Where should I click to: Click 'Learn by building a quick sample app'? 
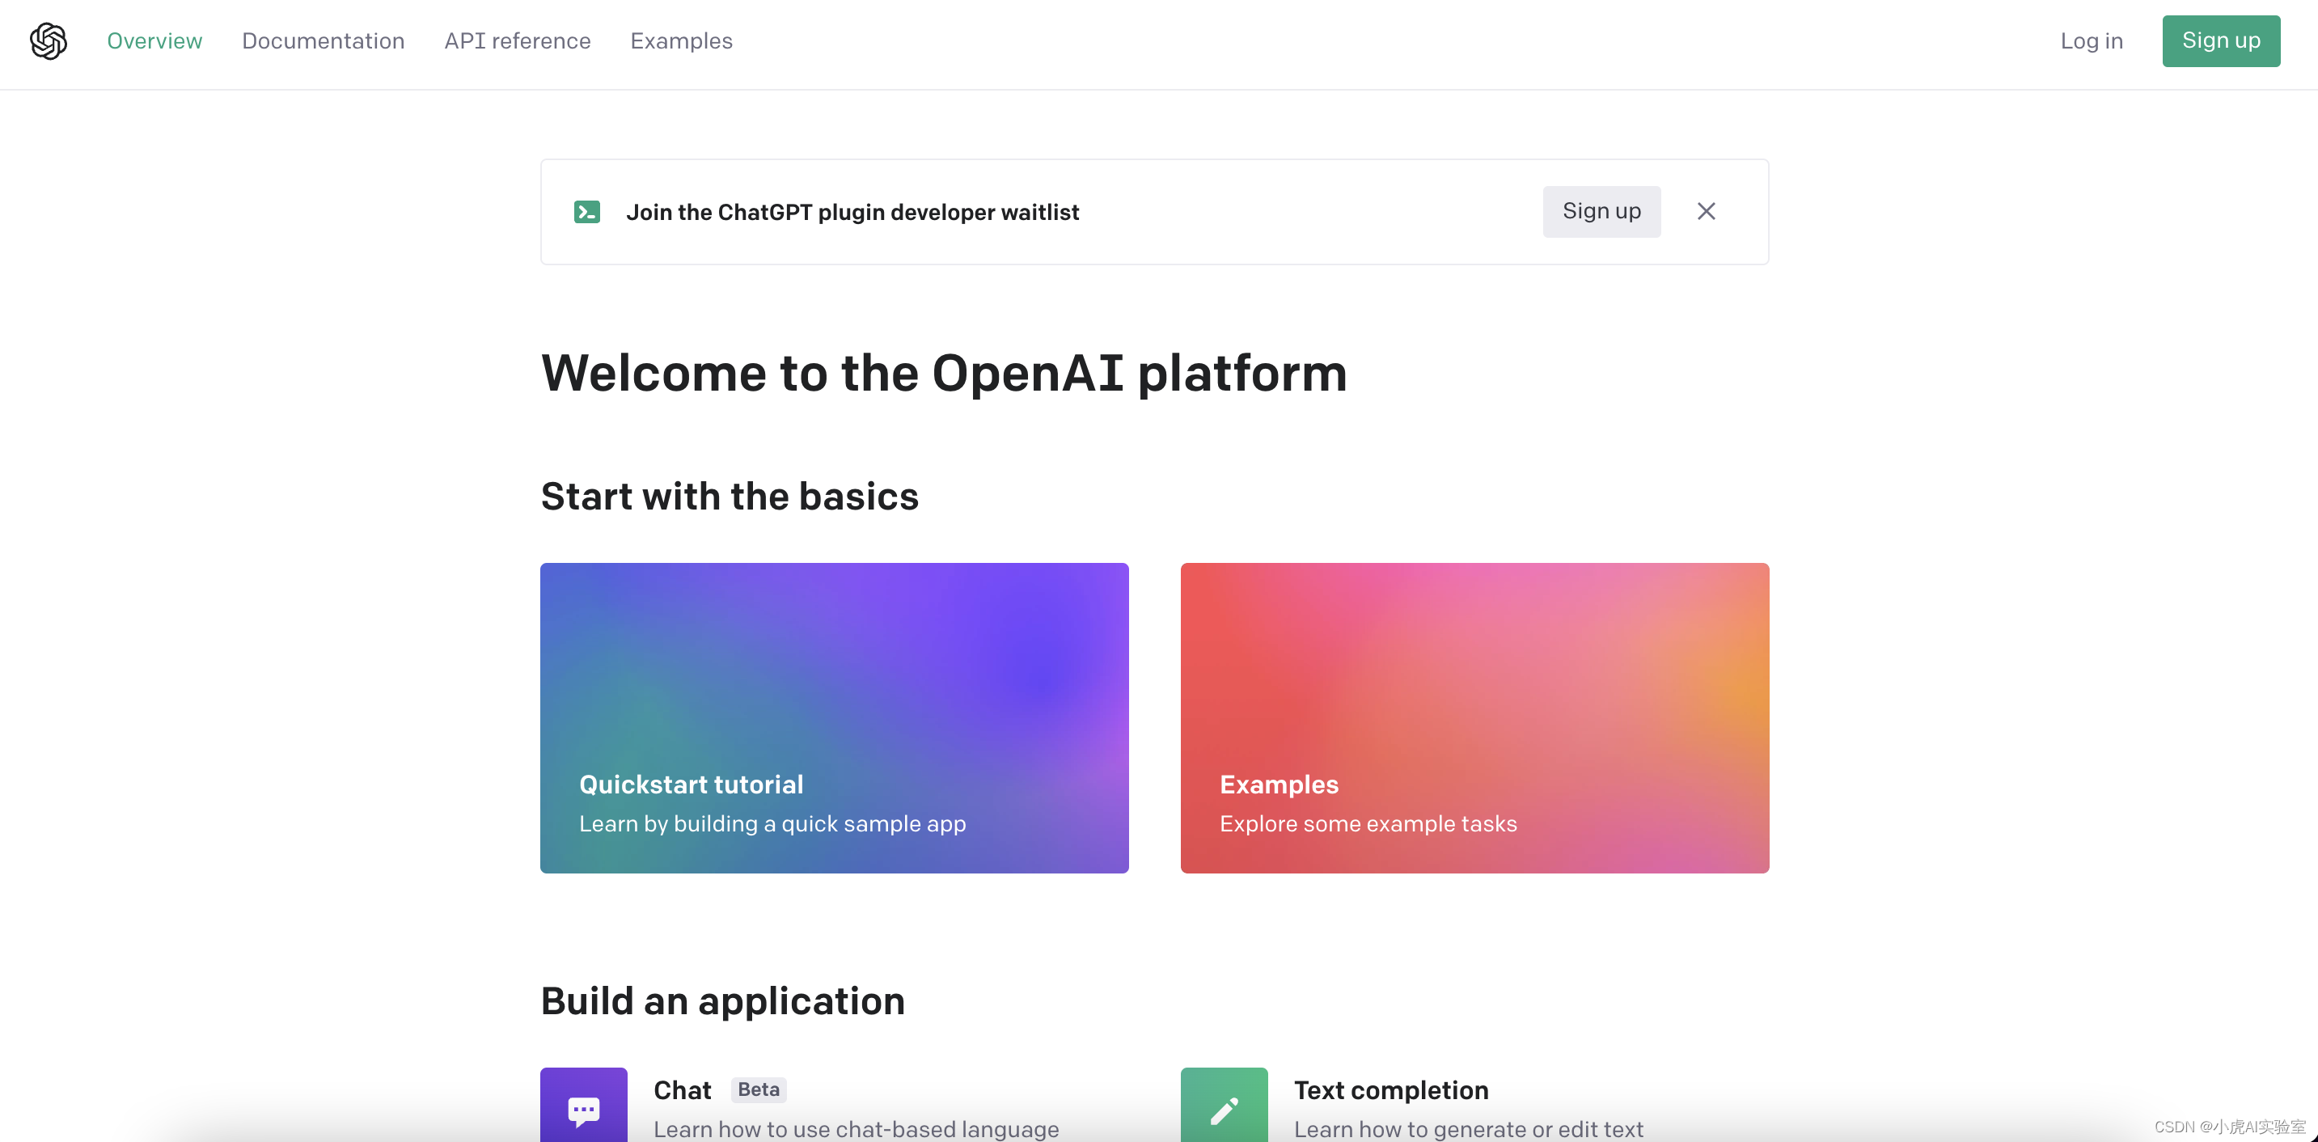(772, 823)
